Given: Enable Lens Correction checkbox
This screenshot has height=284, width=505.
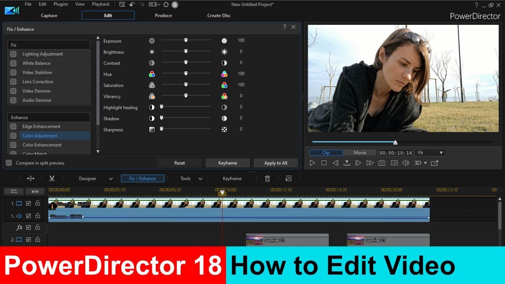Looking at the screenshot, I should point(13,82).
